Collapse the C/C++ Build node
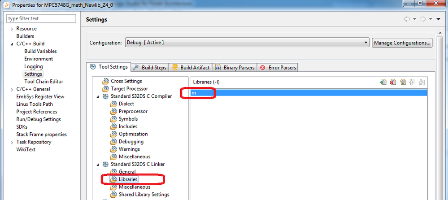The image size is (448, 200). pos(12,44)
